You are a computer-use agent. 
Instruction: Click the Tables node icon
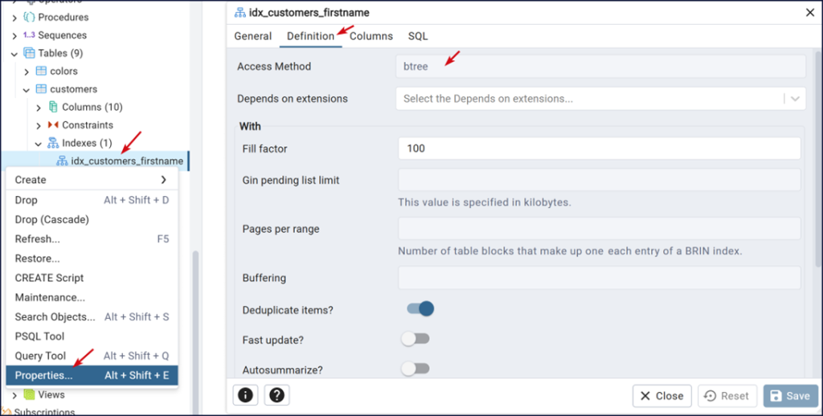point(30,54)
